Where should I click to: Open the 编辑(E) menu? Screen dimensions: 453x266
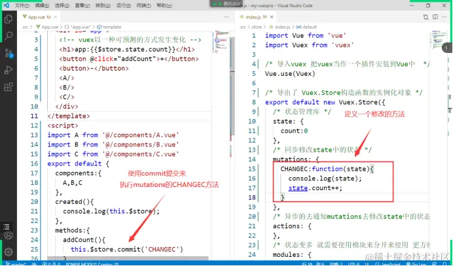[x=42, y=5]
